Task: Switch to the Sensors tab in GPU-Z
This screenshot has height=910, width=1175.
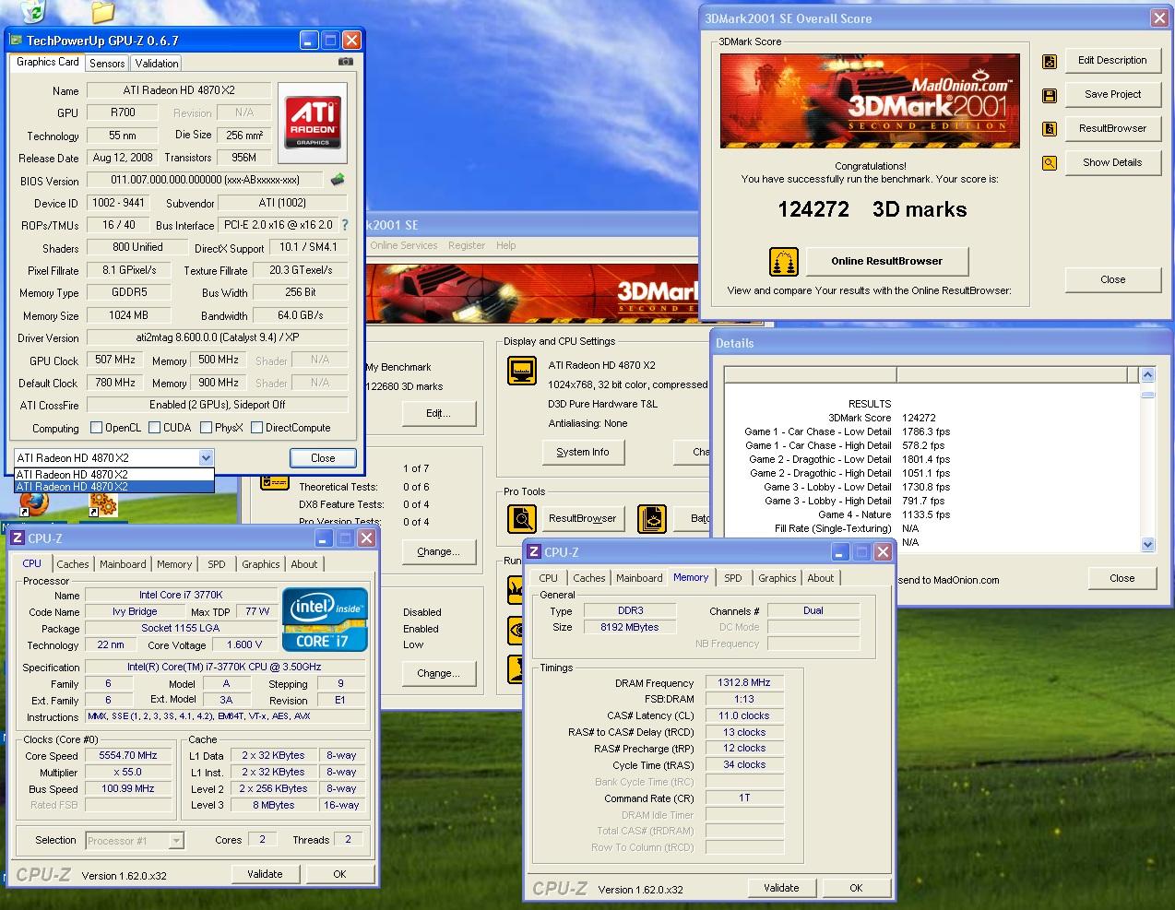Action: [x=107, y=64]
